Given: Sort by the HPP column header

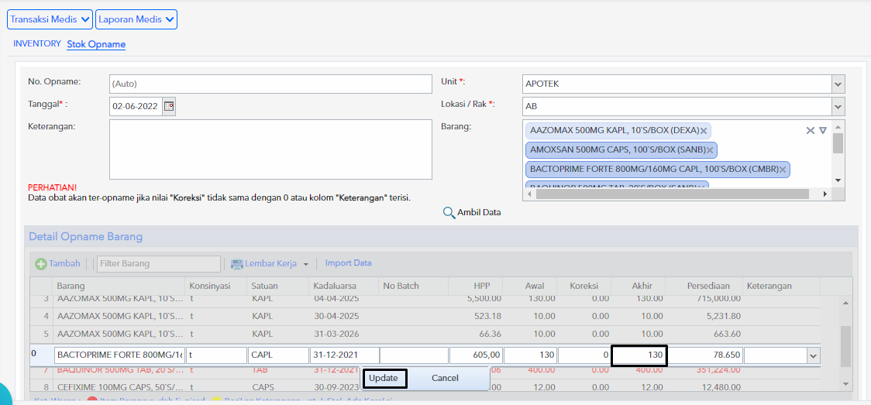Looking at the screenshot, I should tap(476, 287).
